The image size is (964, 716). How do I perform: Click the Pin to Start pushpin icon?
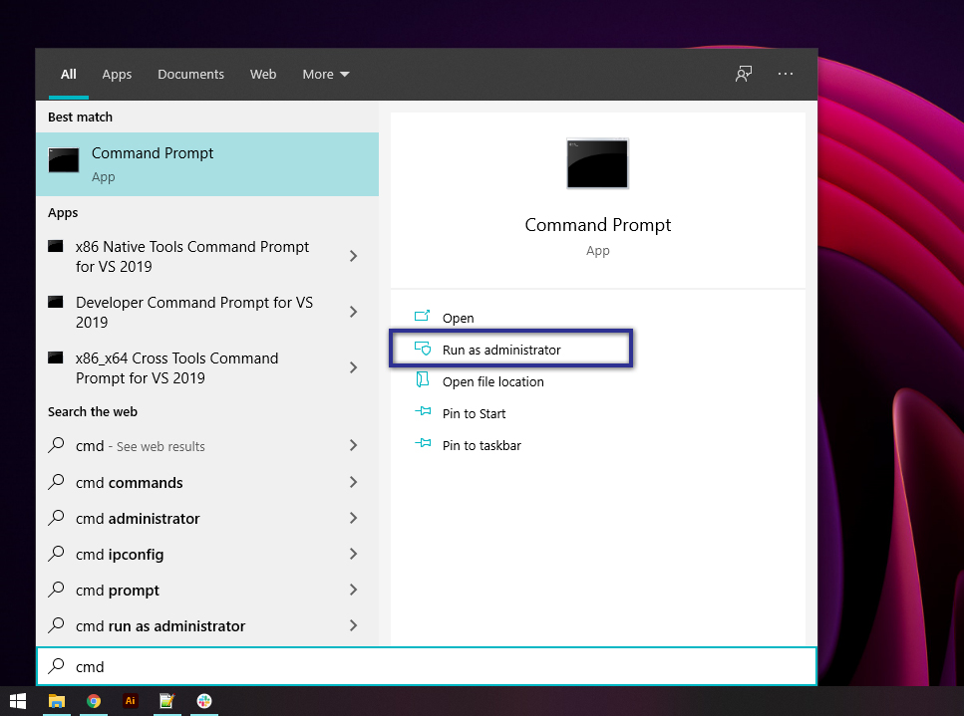coord(423,413)
